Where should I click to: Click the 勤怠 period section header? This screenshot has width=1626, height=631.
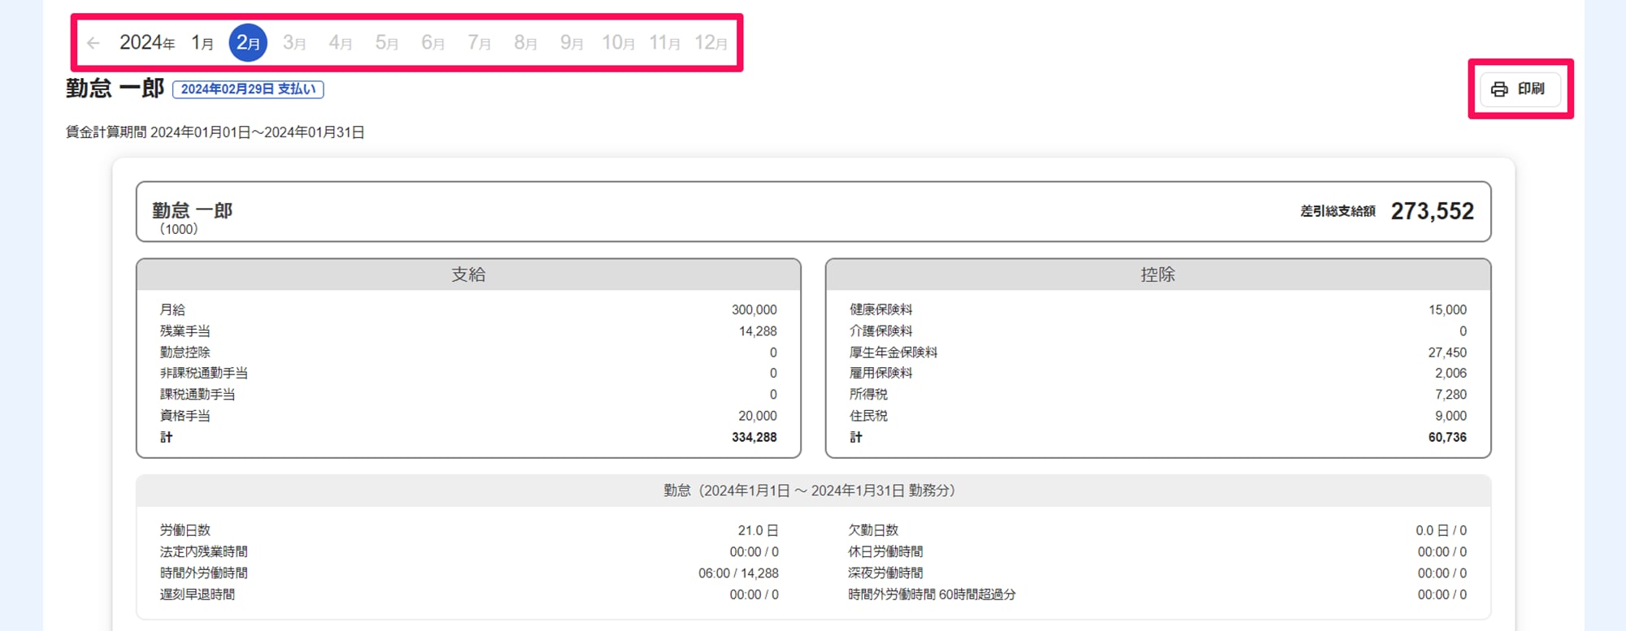[813, 491]
